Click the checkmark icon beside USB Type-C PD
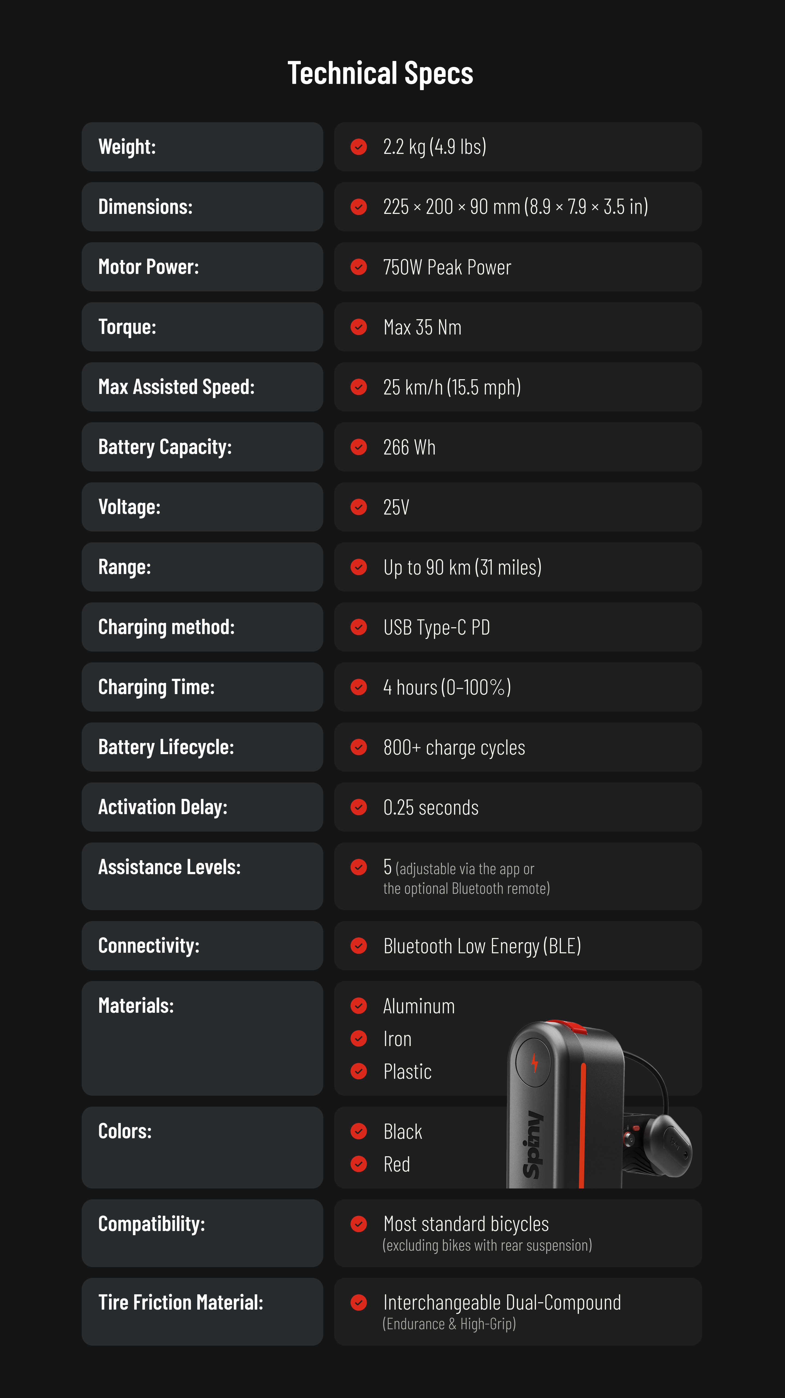The height and width of the screenshot is (1398, 785). click(358, 627)
